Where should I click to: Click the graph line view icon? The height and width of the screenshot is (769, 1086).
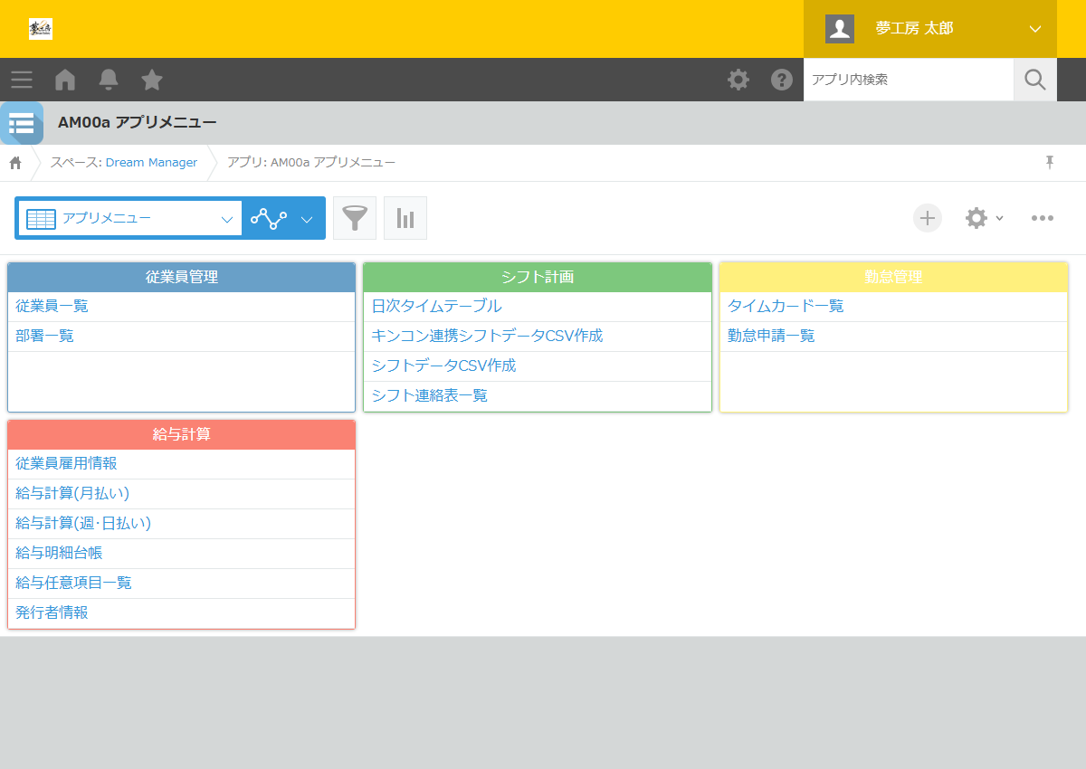point(269,218)
